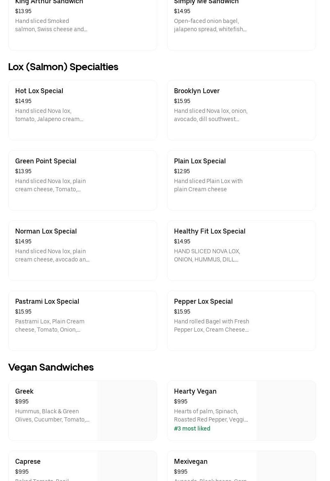Open the Pepper Lox Special item
Screen dimensions: 330x481
click(x=241, y=321)
